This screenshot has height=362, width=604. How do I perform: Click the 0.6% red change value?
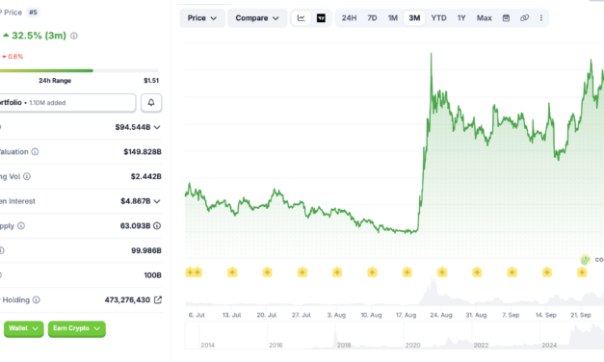(15, 57)
